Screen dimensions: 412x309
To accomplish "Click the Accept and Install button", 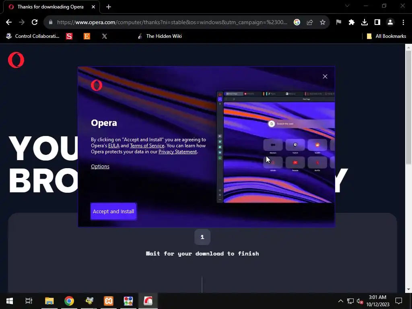I will tap(113, 211).
